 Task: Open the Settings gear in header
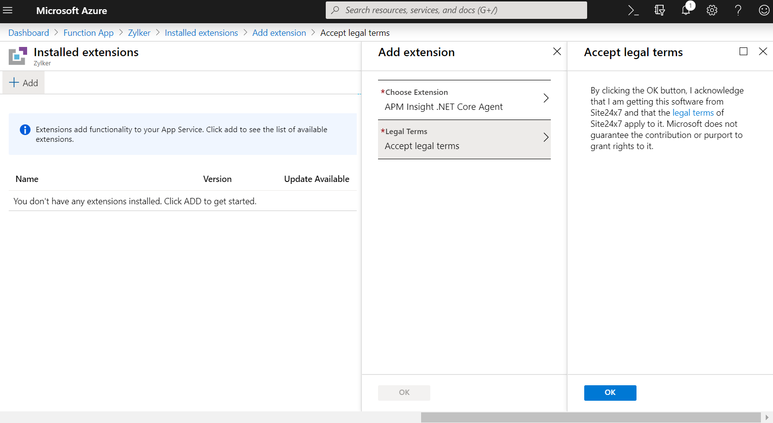coord(712,10)
